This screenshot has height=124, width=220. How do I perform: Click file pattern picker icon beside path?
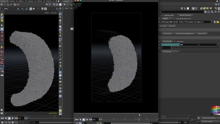(x=215, y=22)
